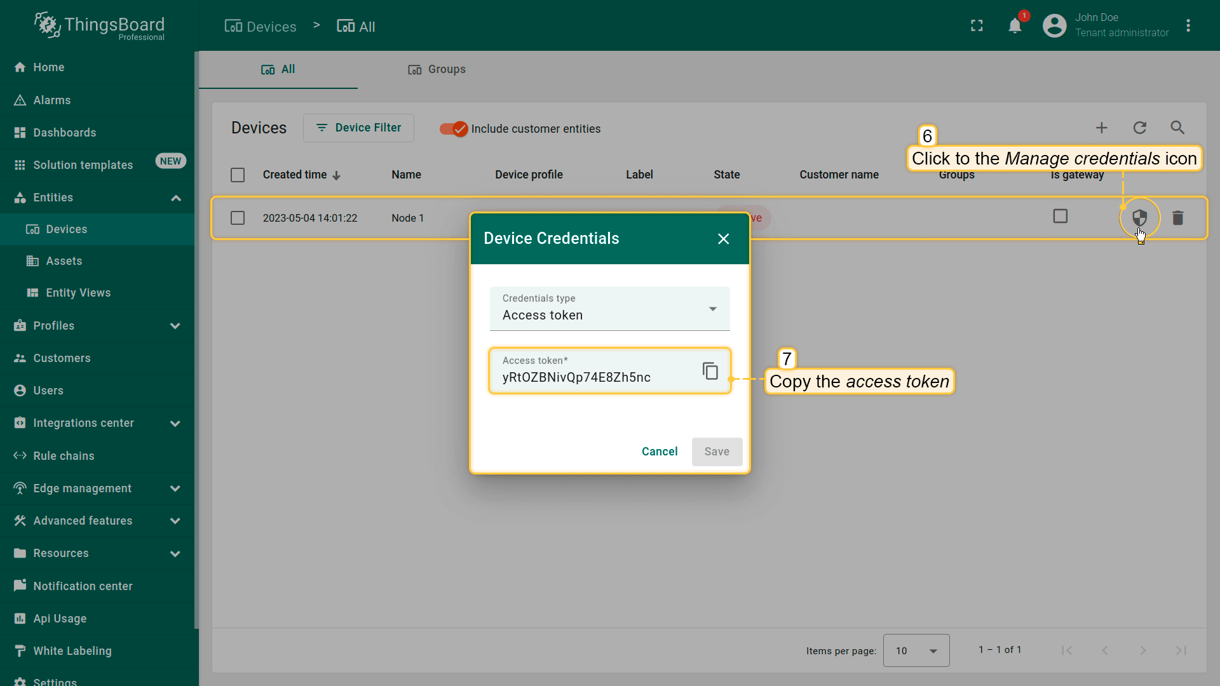Toggle fullscreen mode icon
1220x686 pixels.
click(977, 26)
